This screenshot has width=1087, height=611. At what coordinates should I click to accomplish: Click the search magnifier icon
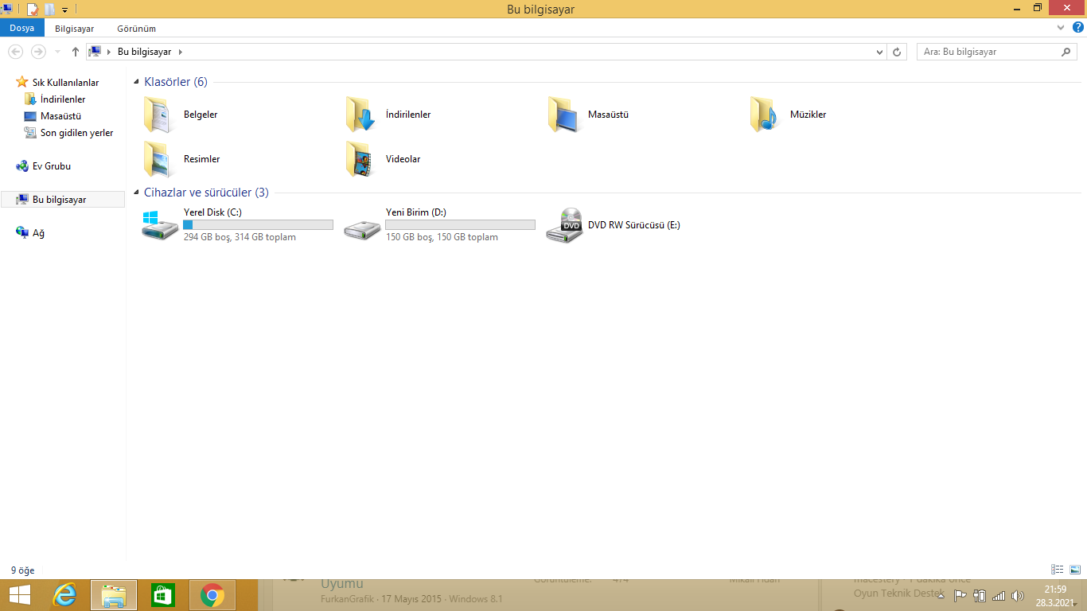[1067, 52]
